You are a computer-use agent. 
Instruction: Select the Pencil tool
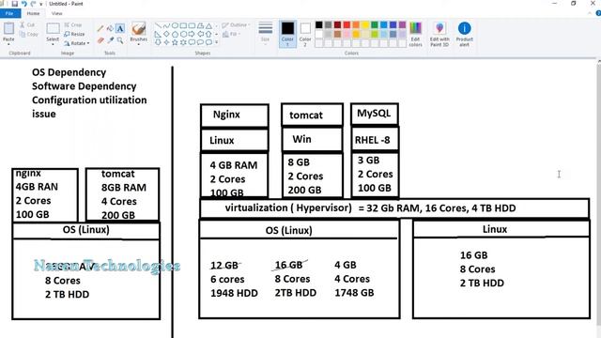click(x=100, y=28)
